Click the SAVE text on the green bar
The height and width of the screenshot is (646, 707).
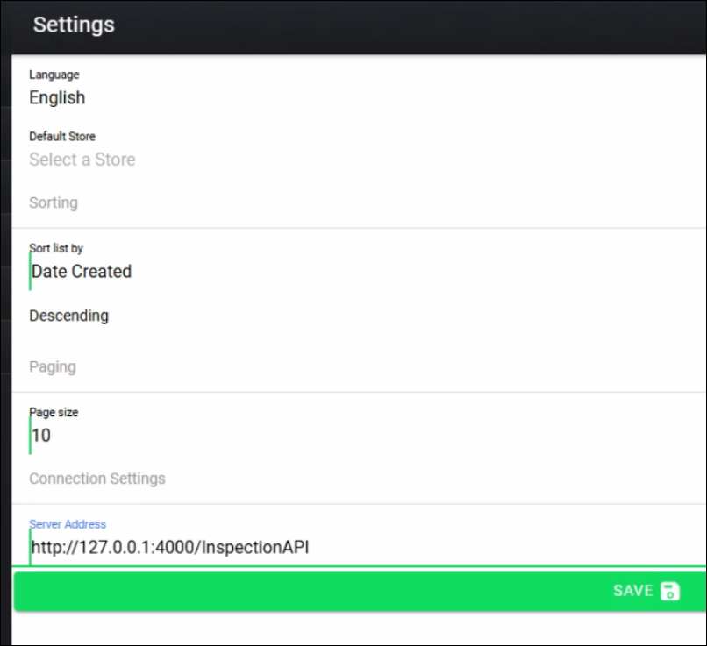click(632, 591)
